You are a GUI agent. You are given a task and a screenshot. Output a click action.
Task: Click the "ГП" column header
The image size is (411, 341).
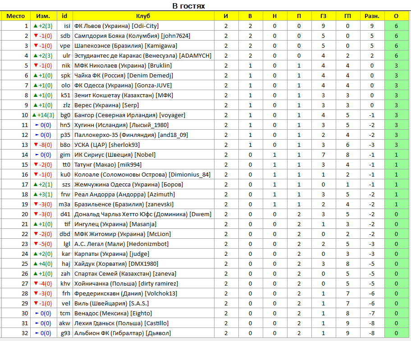pos(347,16)
